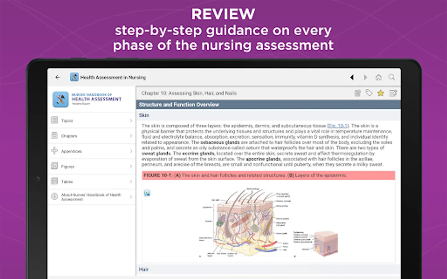447x279 pixels.
Task: Select the bold 'sweat glands' term
Action: (x=156, y=153)
